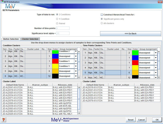The height and width of the screenshot is (124, 163).
Task: Select the Paired data type option
Action: click(57, 23)
